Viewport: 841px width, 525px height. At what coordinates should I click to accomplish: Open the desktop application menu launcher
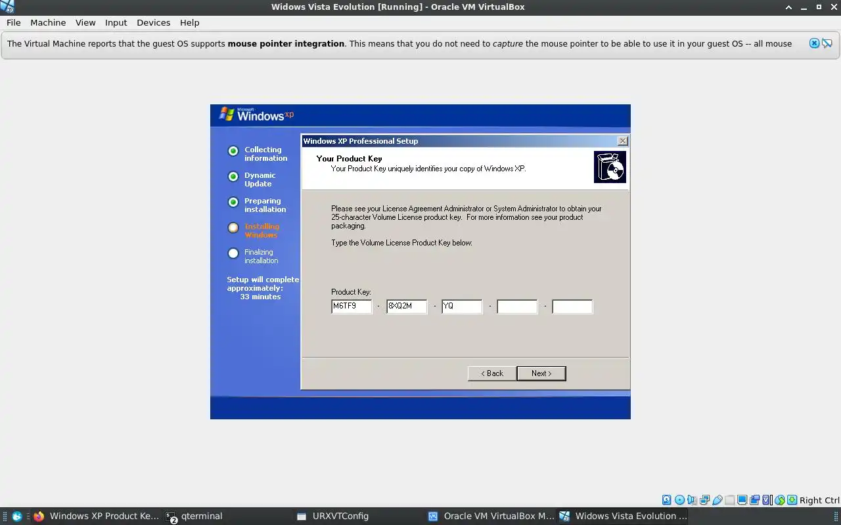17,516
